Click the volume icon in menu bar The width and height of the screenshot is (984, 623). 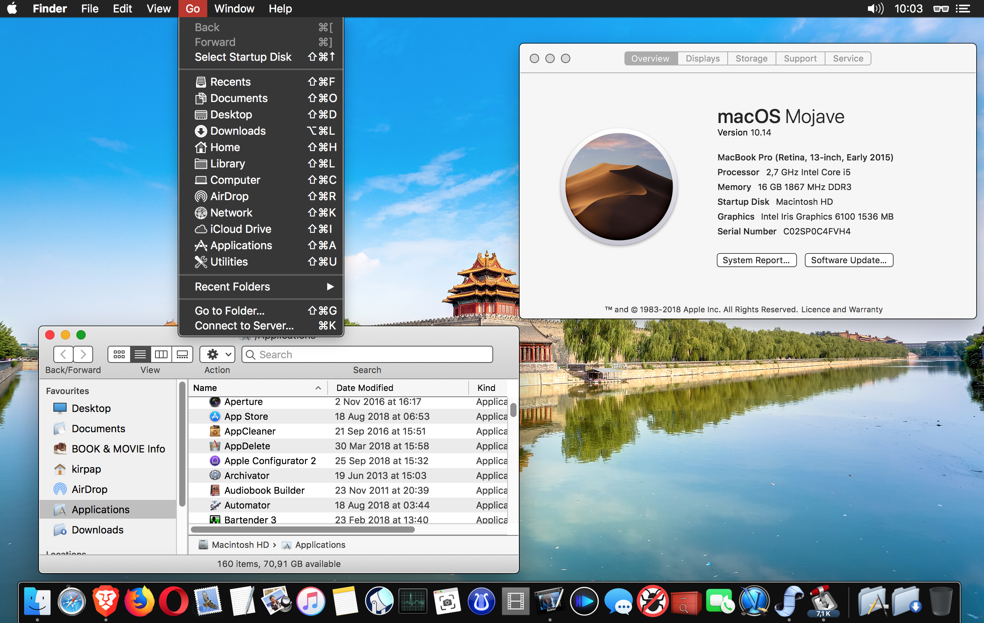tap(875, 9)
